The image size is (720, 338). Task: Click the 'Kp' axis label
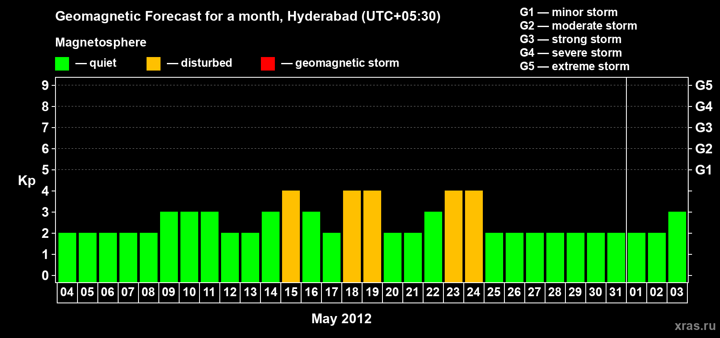(27, 181)
